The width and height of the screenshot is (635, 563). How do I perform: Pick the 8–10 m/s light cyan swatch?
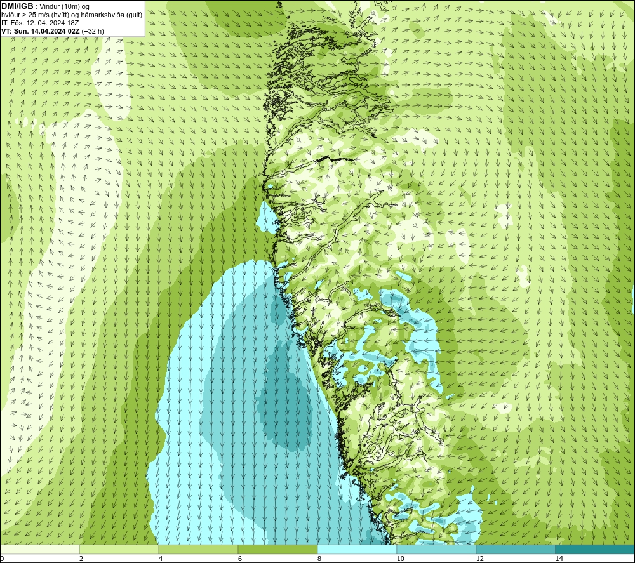[x=357, y=549]
